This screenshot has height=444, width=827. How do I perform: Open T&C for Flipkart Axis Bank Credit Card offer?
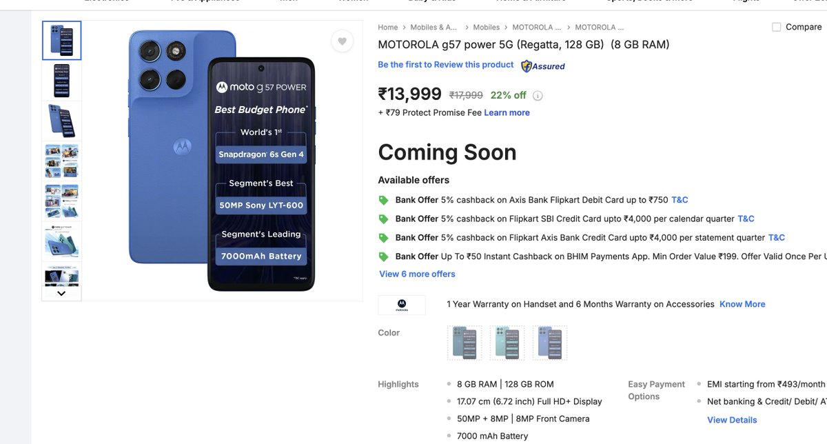[777, 237]
